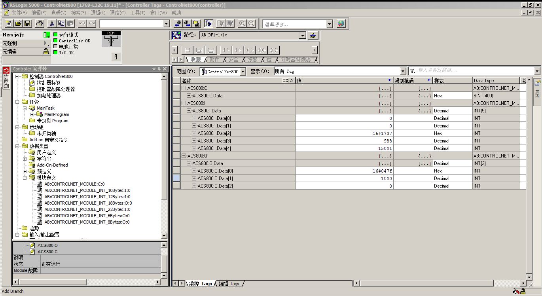The image size is (542, 296).
Task: Switch to the 编辑 Tags tab
Action: [229, 284]
